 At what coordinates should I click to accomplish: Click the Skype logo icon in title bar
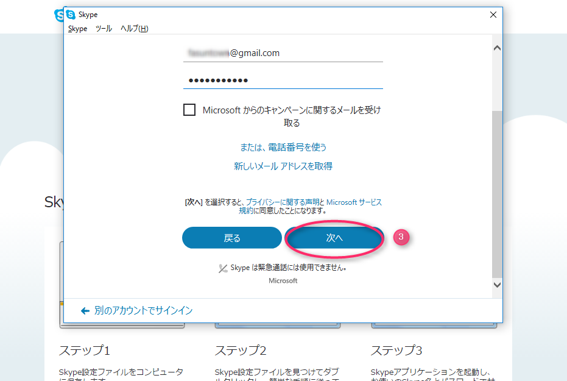(71, 15)
